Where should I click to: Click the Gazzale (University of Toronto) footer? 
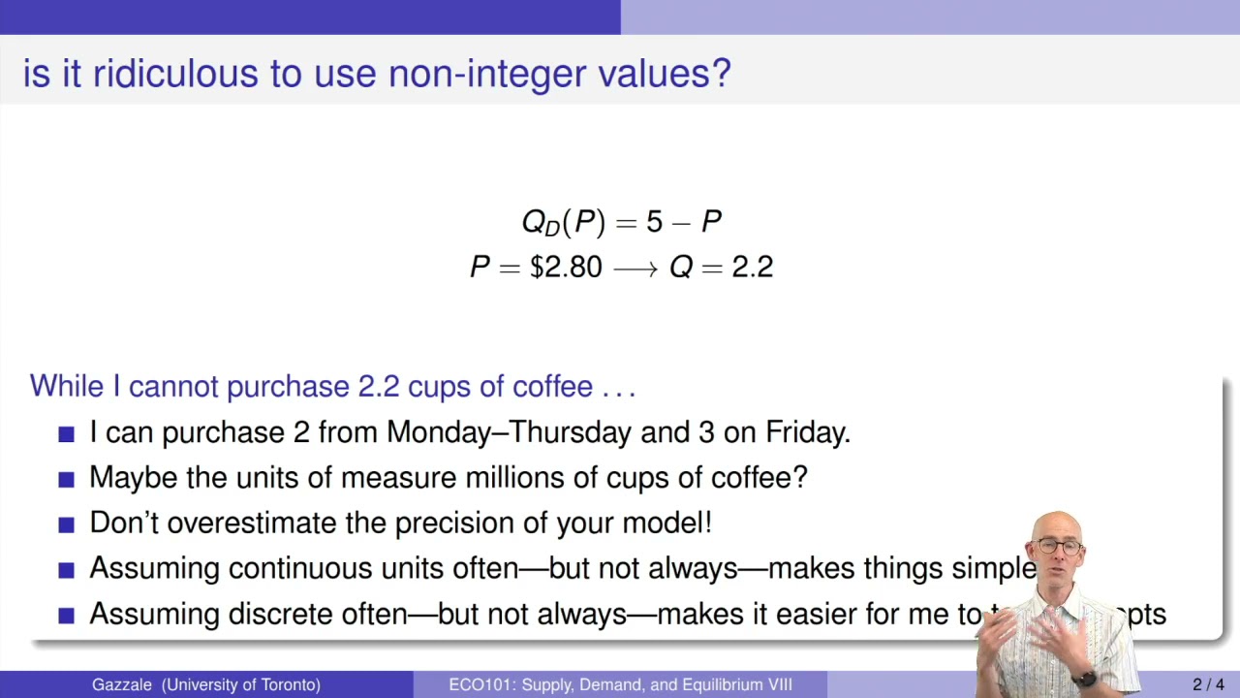(205, 684)
